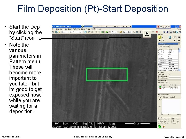Switch to the Scaling tab in the monitor

[x=172, y=97]
